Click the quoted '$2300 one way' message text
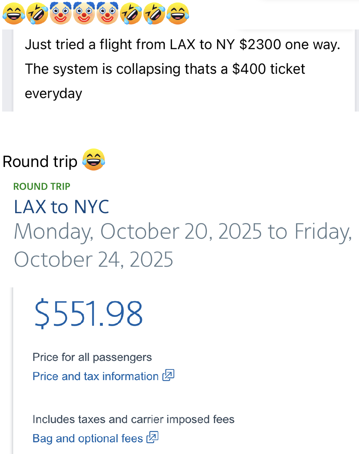This screenshot has height=454, width=359. point(182,45)
